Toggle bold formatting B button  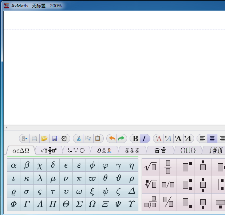point(135,139)
